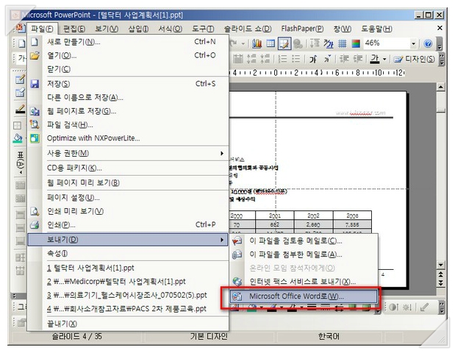Open the Slide Show menu (슬라이드 쇼)

(x=248, y=29)
